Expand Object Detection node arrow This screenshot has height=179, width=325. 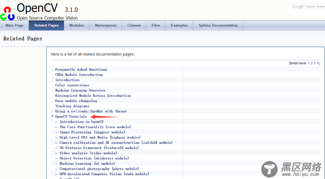click(57, 158)
